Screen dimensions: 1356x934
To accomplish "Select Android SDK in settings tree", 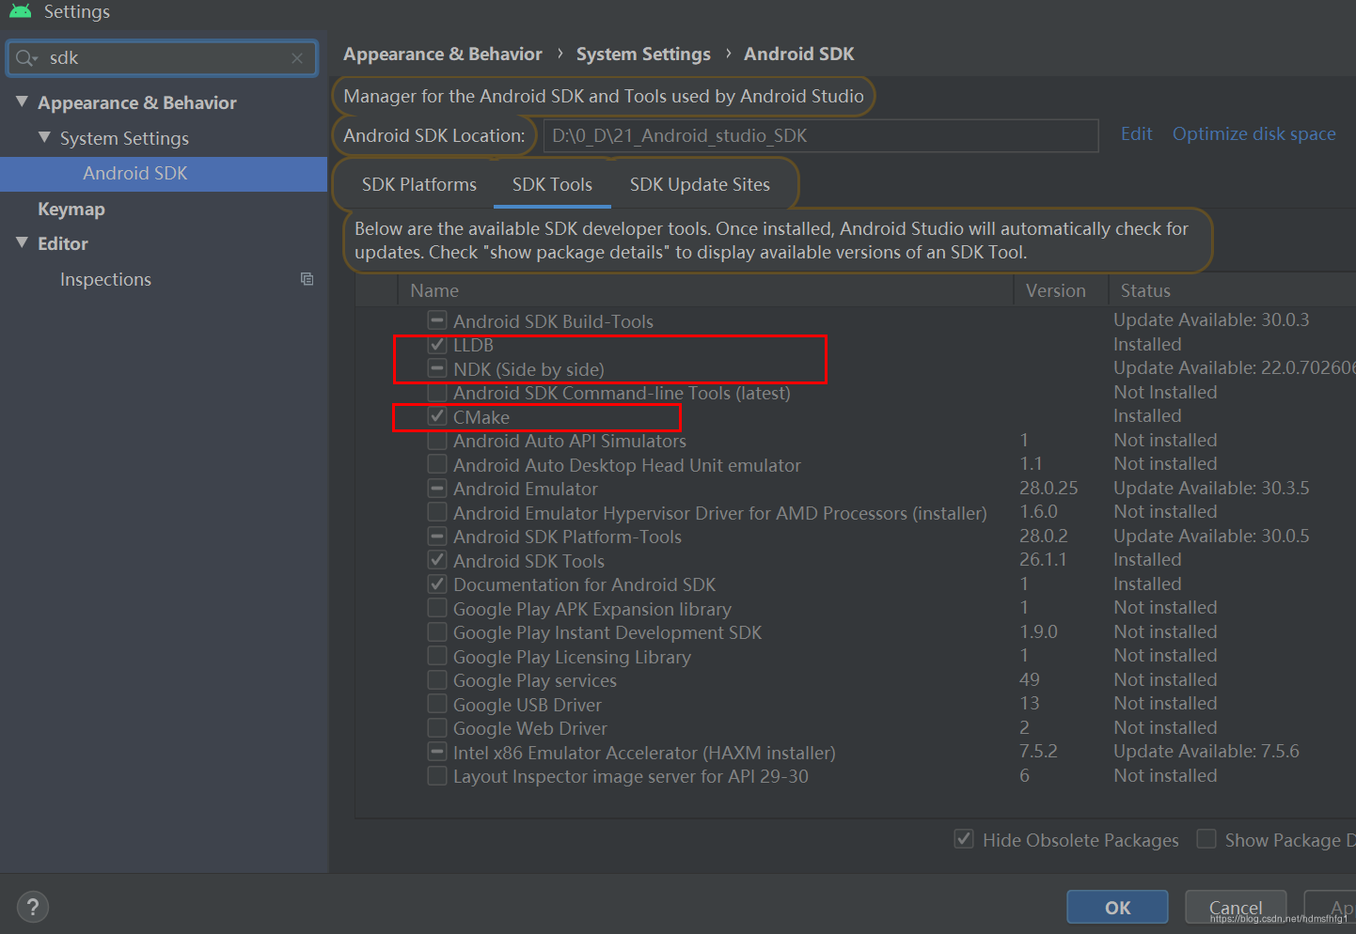I will (164, 174).
